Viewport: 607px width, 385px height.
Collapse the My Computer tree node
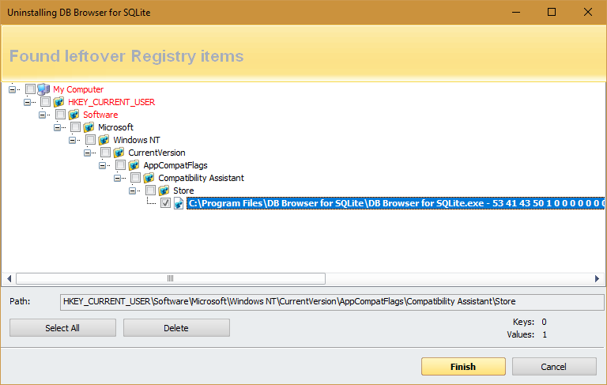coord(13,89)
